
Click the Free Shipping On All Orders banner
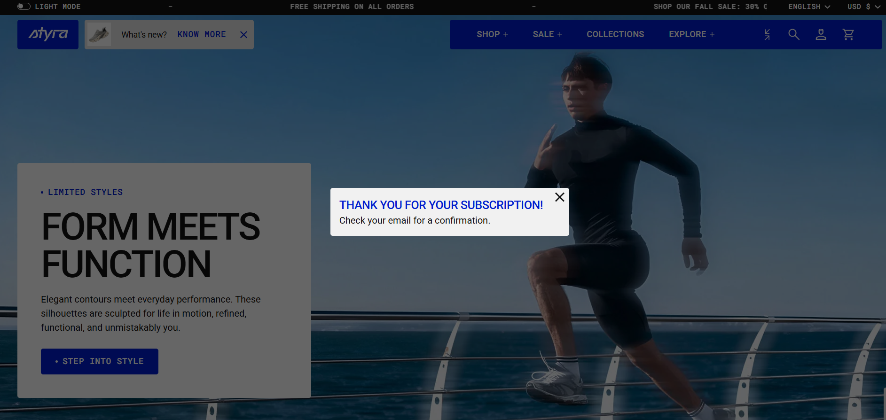pos(352,7)
